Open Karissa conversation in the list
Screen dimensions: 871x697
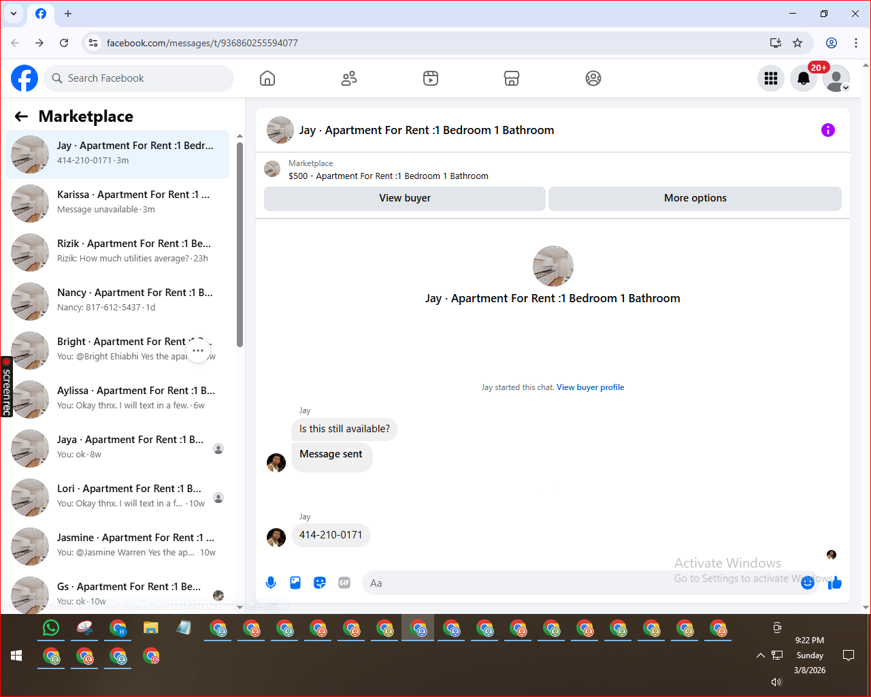[x=117, y=204]
